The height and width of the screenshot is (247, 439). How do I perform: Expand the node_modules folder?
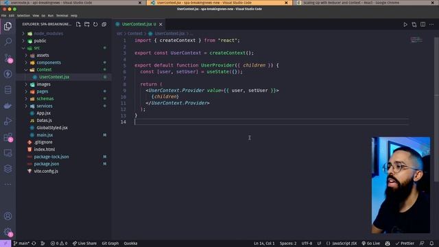click(x=23, y=34)
